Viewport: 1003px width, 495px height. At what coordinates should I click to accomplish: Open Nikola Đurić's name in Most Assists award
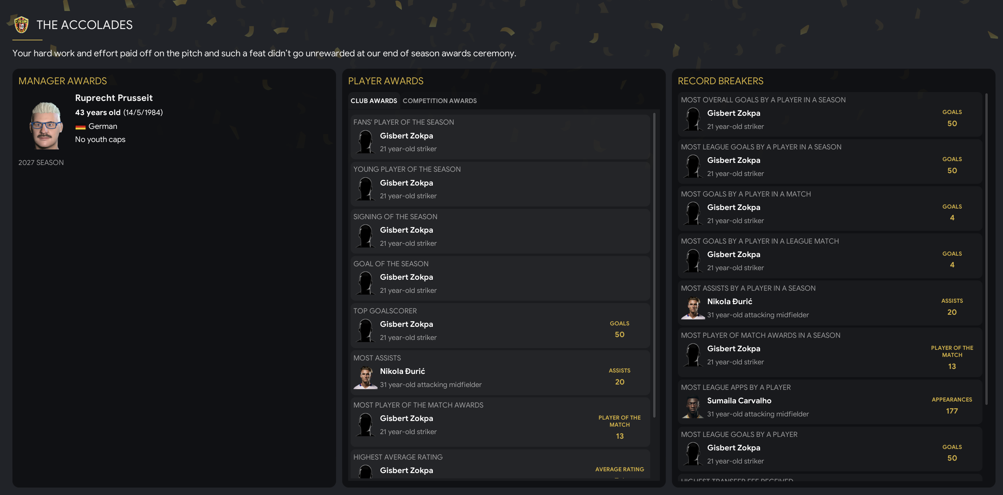(402, 371)
